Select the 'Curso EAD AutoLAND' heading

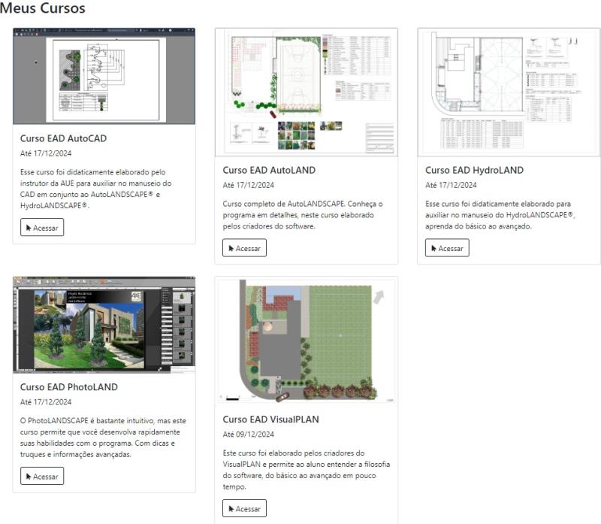coord(269,171)
